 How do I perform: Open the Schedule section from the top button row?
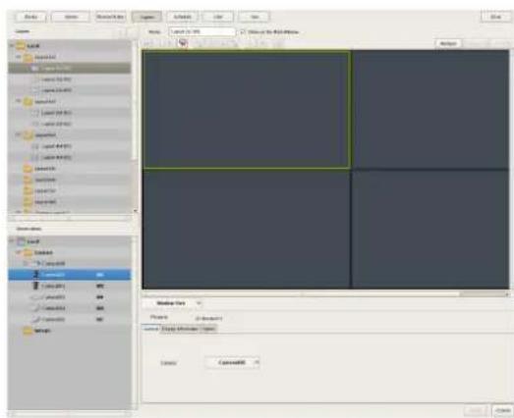tap(182, 17)
